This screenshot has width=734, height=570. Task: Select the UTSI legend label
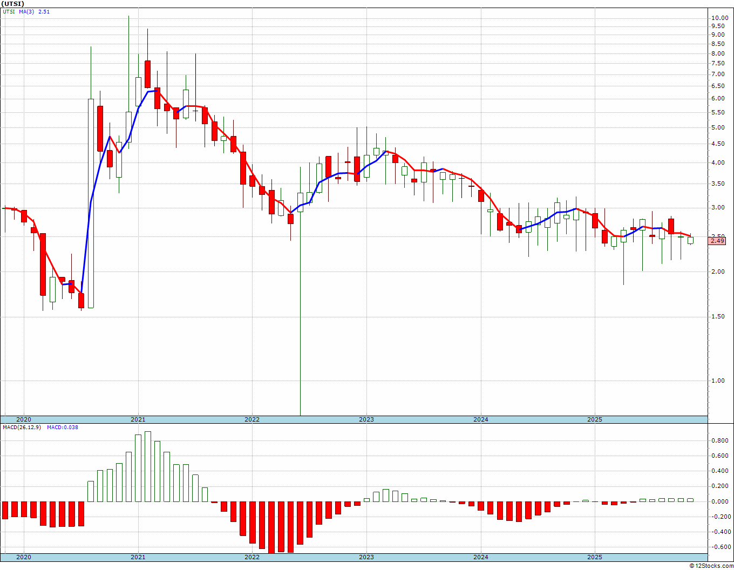coord(9,11)
